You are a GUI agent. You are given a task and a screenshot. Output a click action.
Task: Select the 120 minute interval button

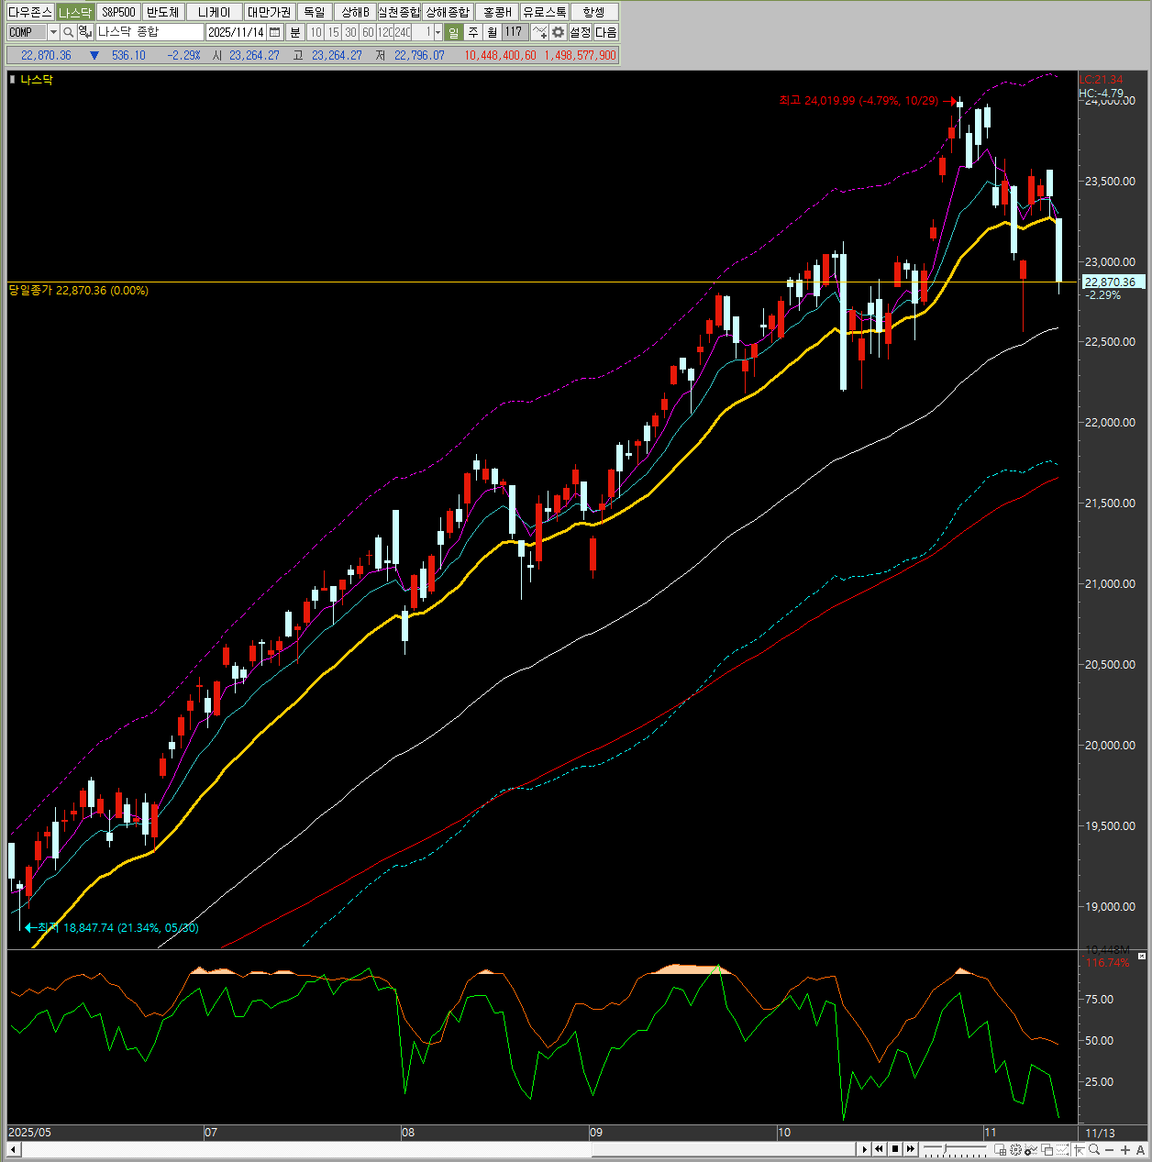pyautogui.click(x=385, y=32)
